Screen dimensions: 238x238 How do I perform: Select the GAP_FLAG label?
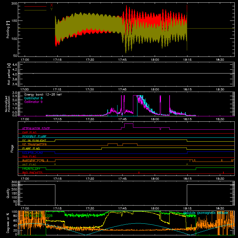29,132
